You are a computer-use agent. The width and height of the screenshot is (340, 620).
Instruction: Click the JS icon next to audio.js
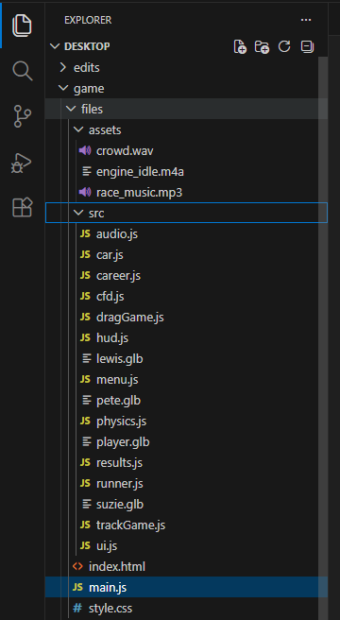pos(85,234)
